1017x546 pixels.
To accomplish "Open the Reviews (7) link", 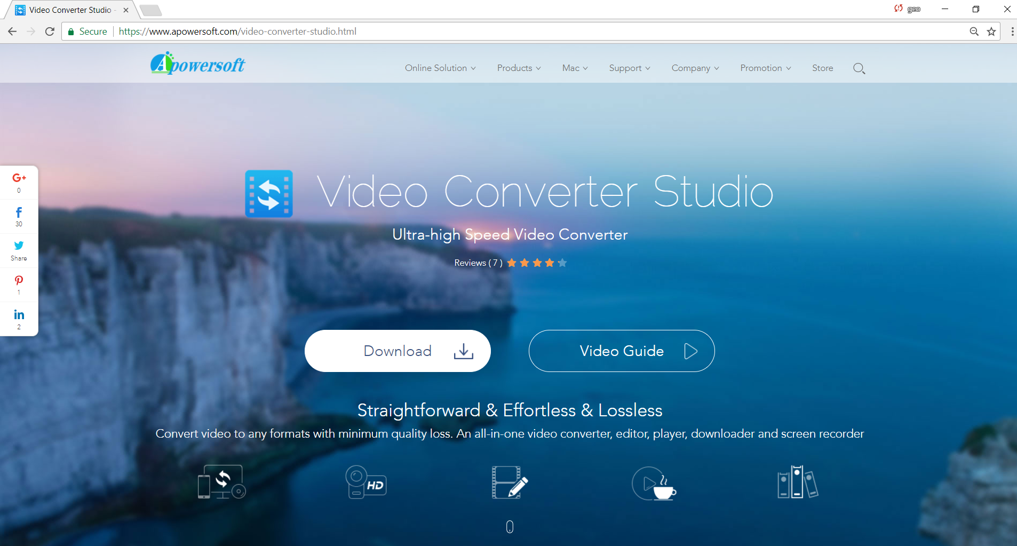I will pos(478,263).
